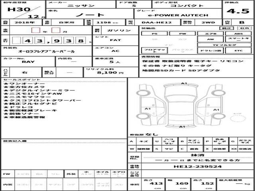Click the フロアマット equipment box
The image size is (255, 191).
coord(154,51)
